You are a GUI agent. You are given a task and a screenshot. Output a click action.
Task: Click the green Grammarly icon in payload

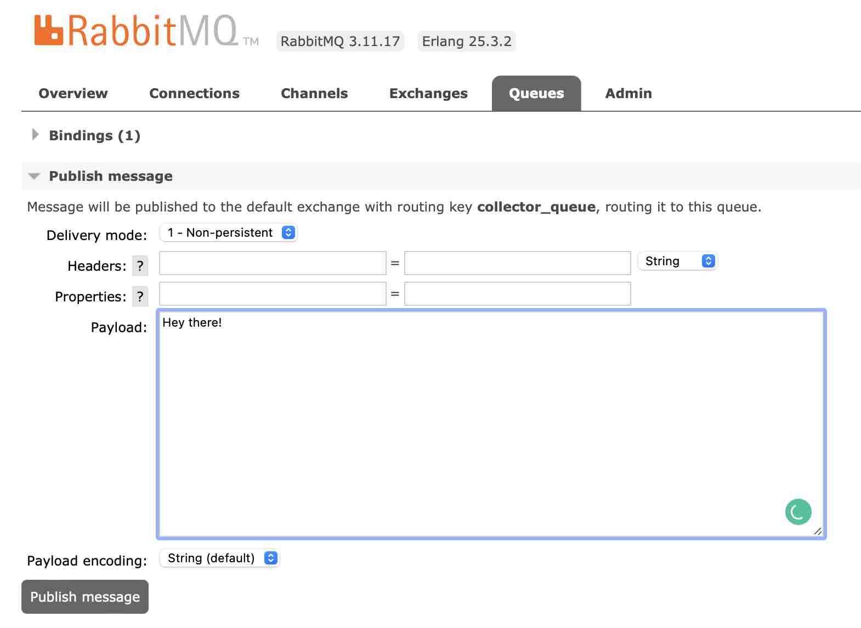798,512
